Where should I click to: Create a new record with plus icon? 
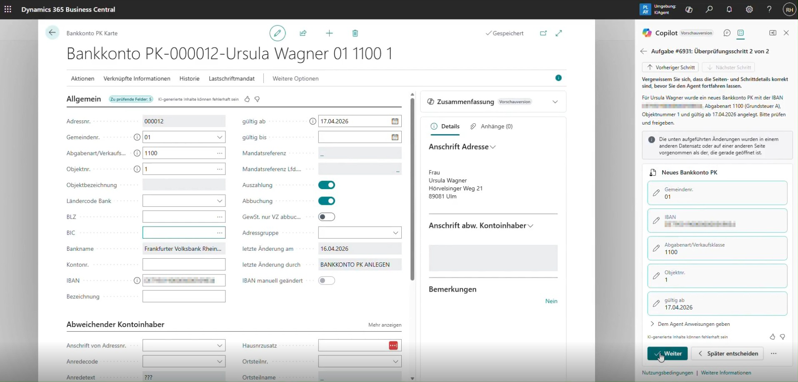329,33
